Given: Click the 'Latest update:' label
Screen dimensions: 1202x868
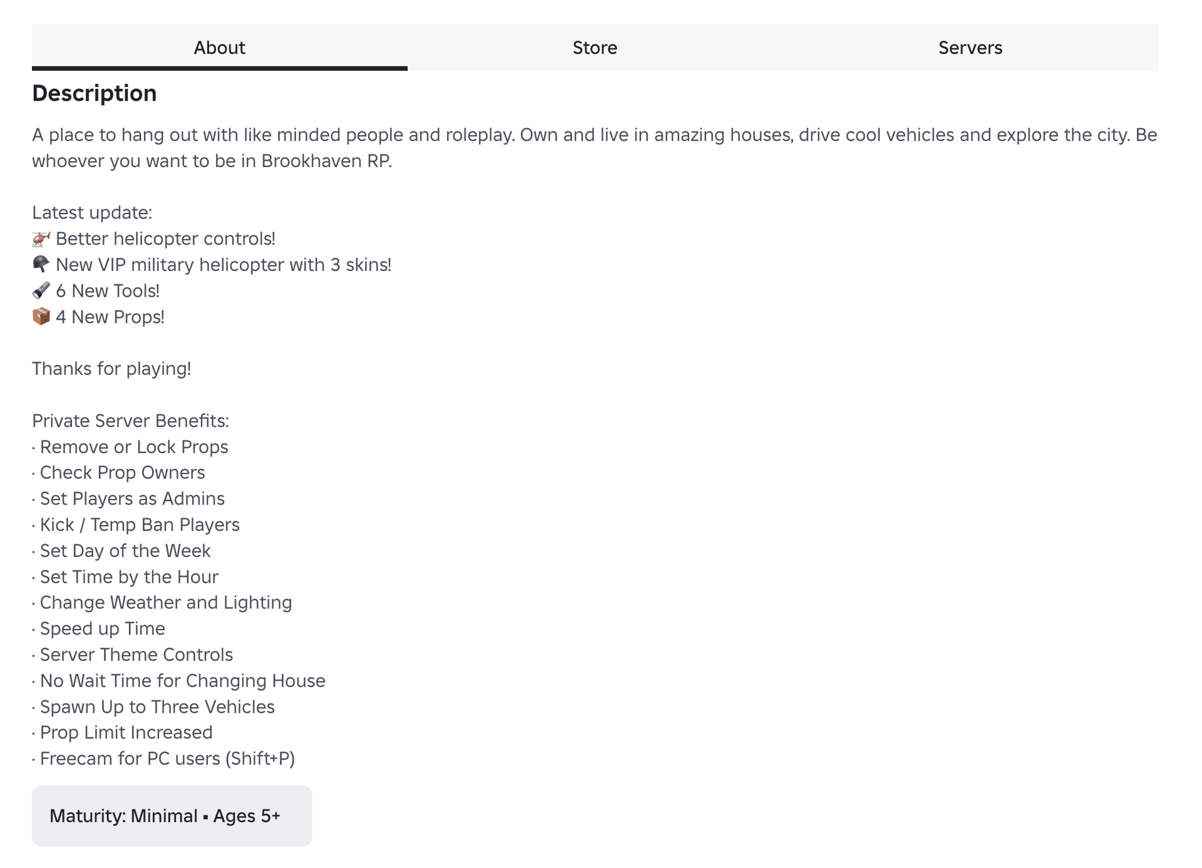Looking at the screenshot, I should pos(92,213).
